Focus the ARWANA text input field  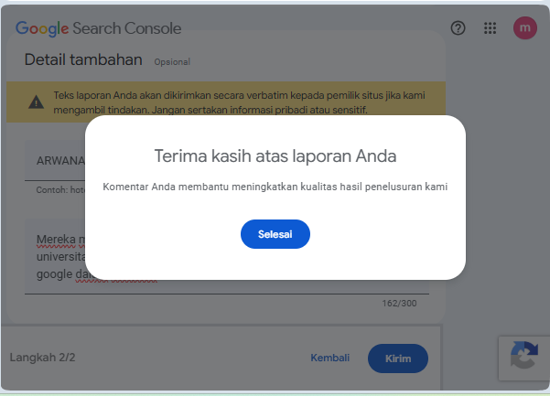pos(55,160)
